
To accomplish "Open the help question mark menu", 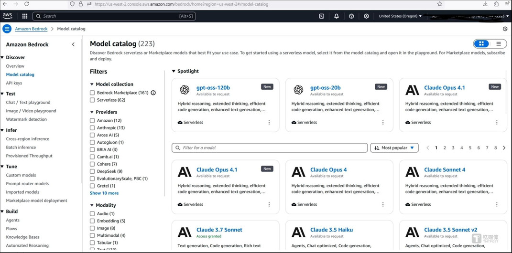I will coord(351,16).
